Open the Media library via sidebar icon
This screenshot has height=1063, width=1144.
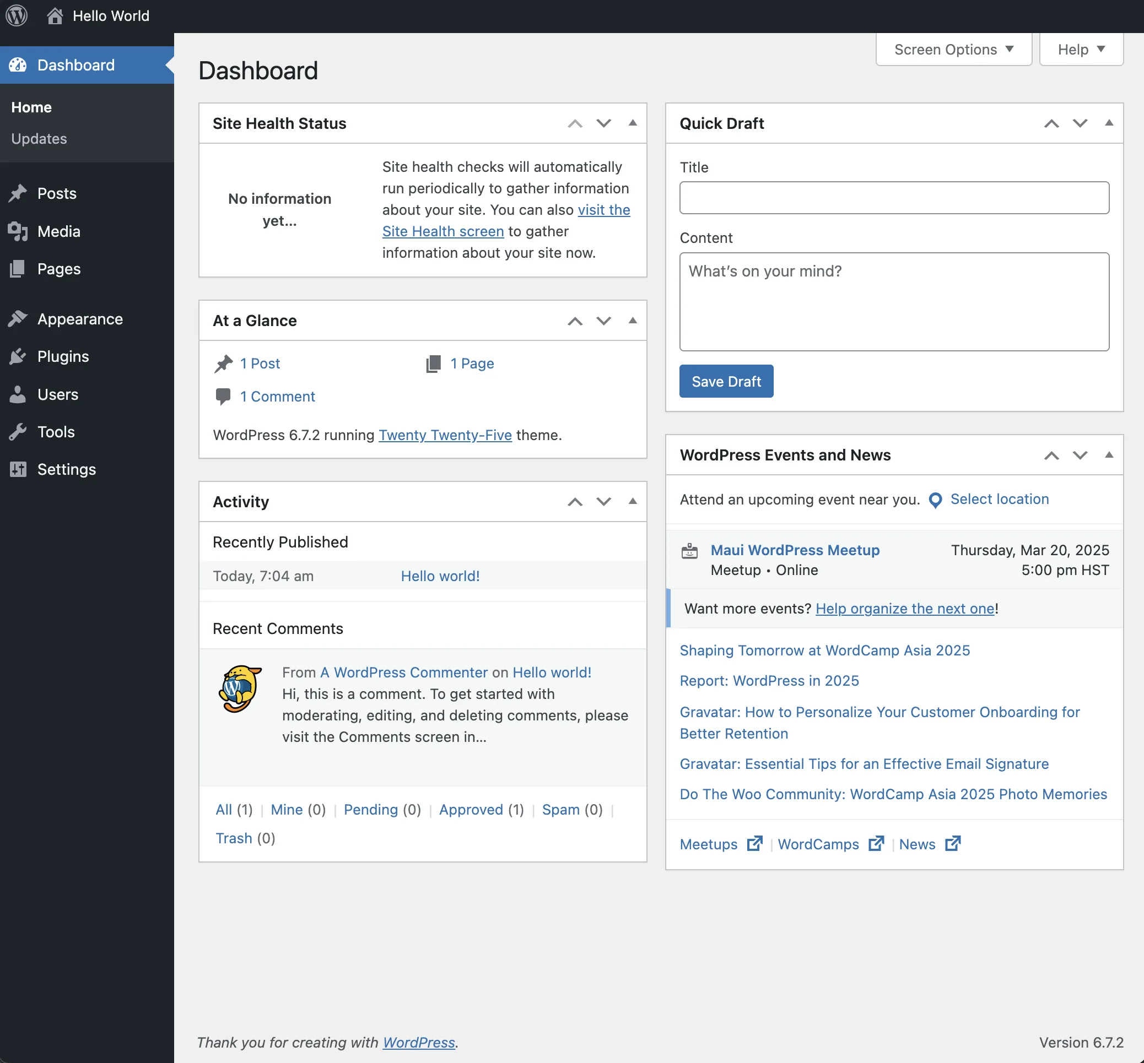(18, 231)
